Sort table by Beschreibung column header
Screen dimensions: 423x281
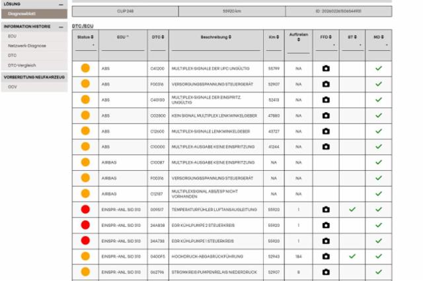tap(215, 36)
